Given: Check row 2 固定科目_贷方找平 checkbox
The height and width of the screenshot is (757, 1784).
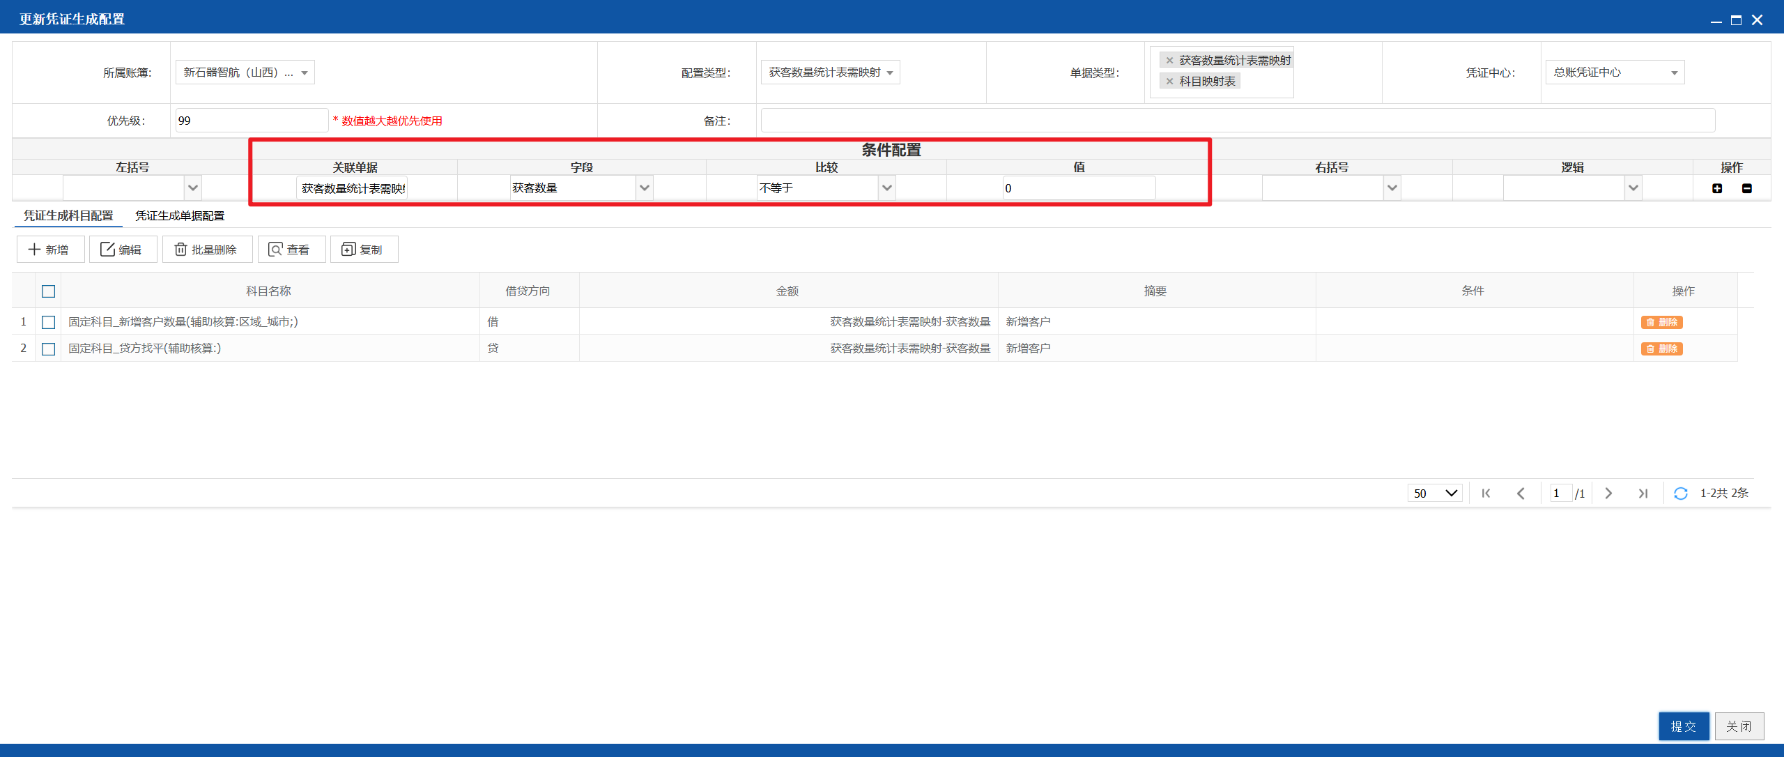Looking at the screenshot, I should pyautogui.click(x=48, y=349).
